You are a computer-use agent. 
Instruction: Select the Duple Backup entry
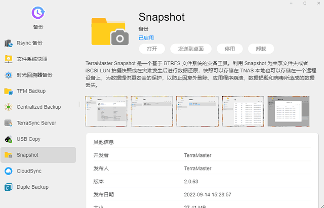click(38, 187)
